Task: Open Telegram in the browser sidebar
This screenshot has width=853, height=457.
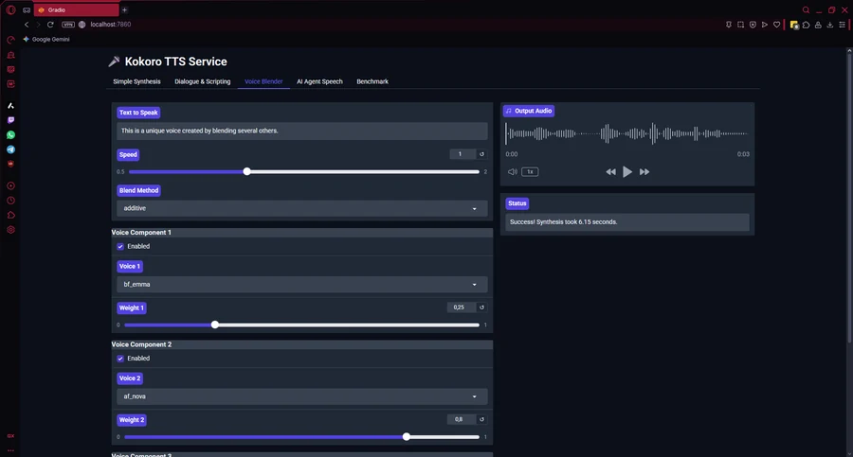Action: click(11, 149)
